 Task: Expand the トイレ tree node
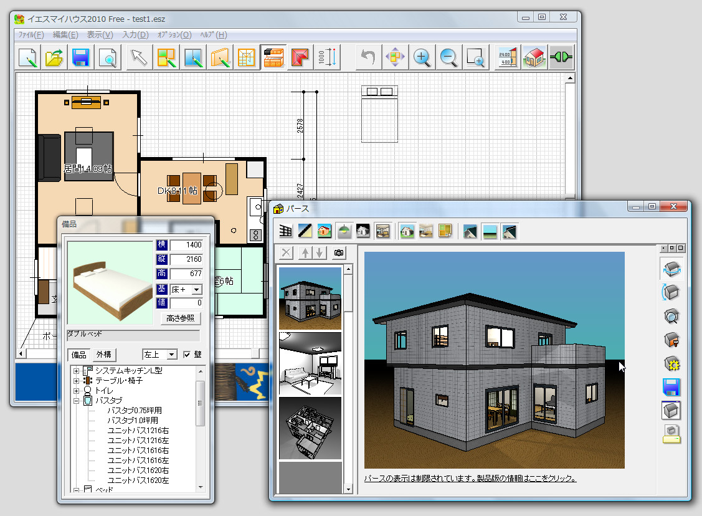point(76,391)
